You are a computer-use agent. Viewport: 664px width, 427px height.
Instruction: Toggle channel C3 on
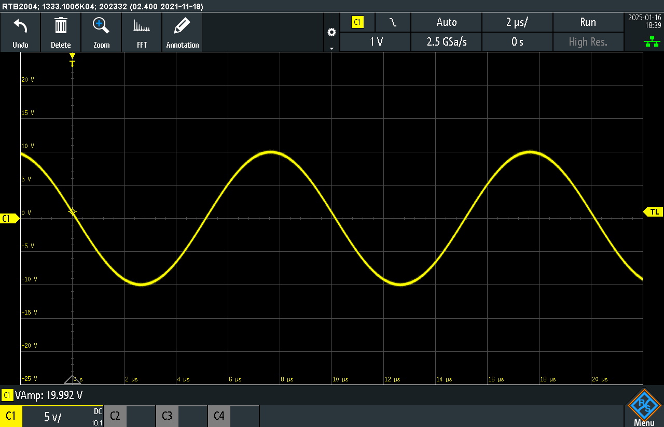(x=182, y=416)
